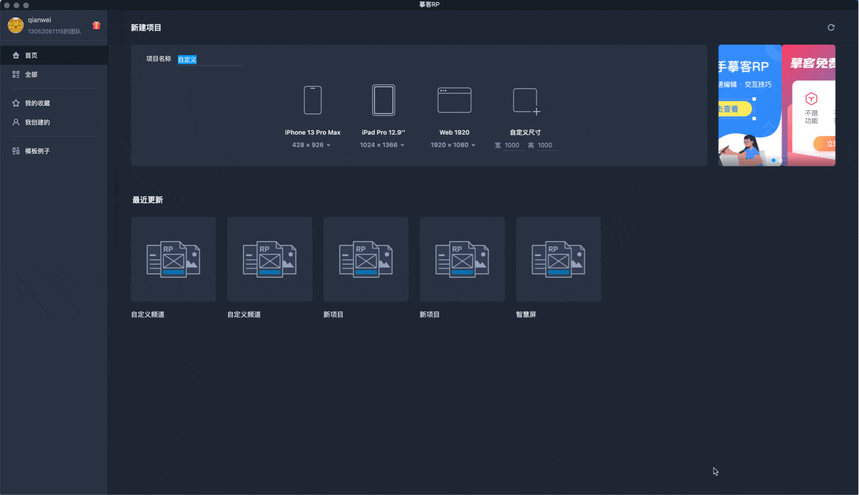859x495 pixels.
Task: Click the red 摹客免费 promo banner
Action: [809, 105]
